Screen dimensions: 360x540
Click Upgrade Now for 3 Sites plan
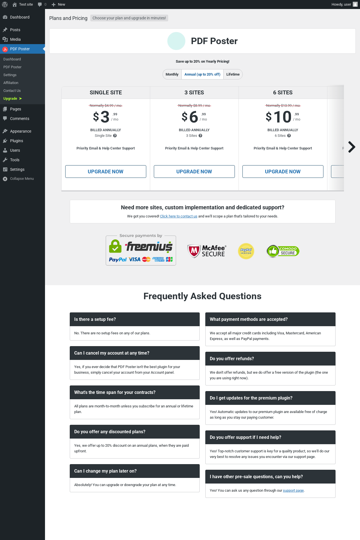click(x=194, y=172)
